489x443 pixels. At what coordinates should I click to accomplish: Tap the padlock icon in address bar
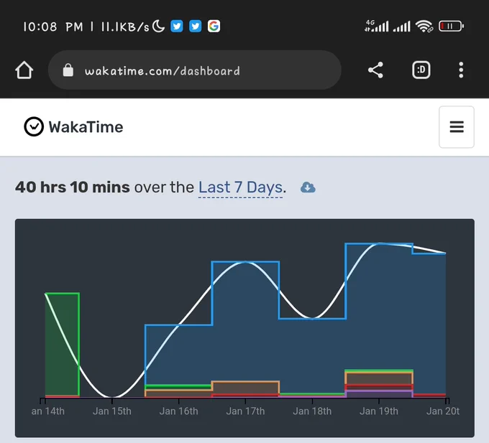click(68, 70)
